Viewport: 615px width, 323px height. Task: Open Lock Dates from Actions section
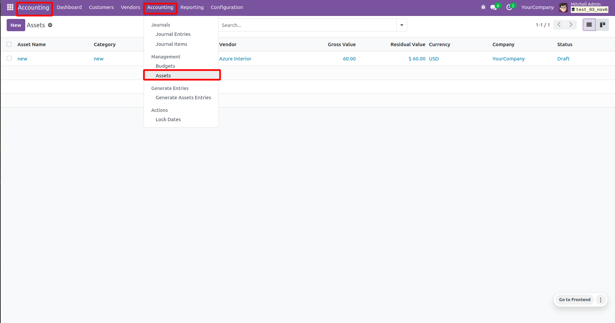[x=168, y=120]
